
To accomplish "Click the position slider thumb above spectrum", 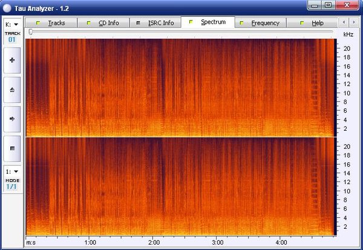I will [31, 31].
